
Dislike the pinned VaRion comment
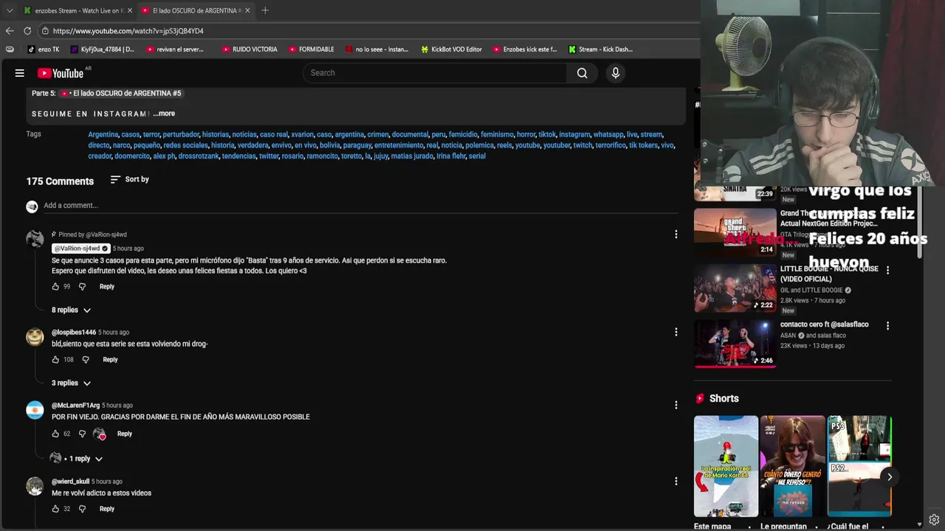pyautogui.click(x=82, y=287)
